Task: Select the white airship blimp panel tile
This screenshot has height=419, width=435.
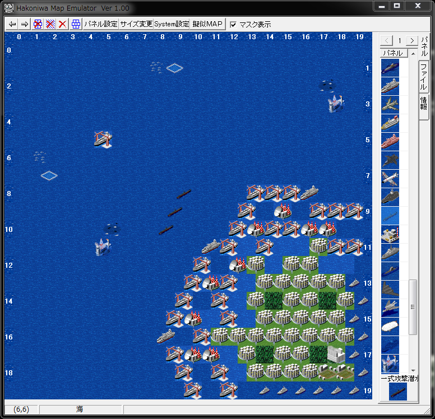Action: coord(390,327)
